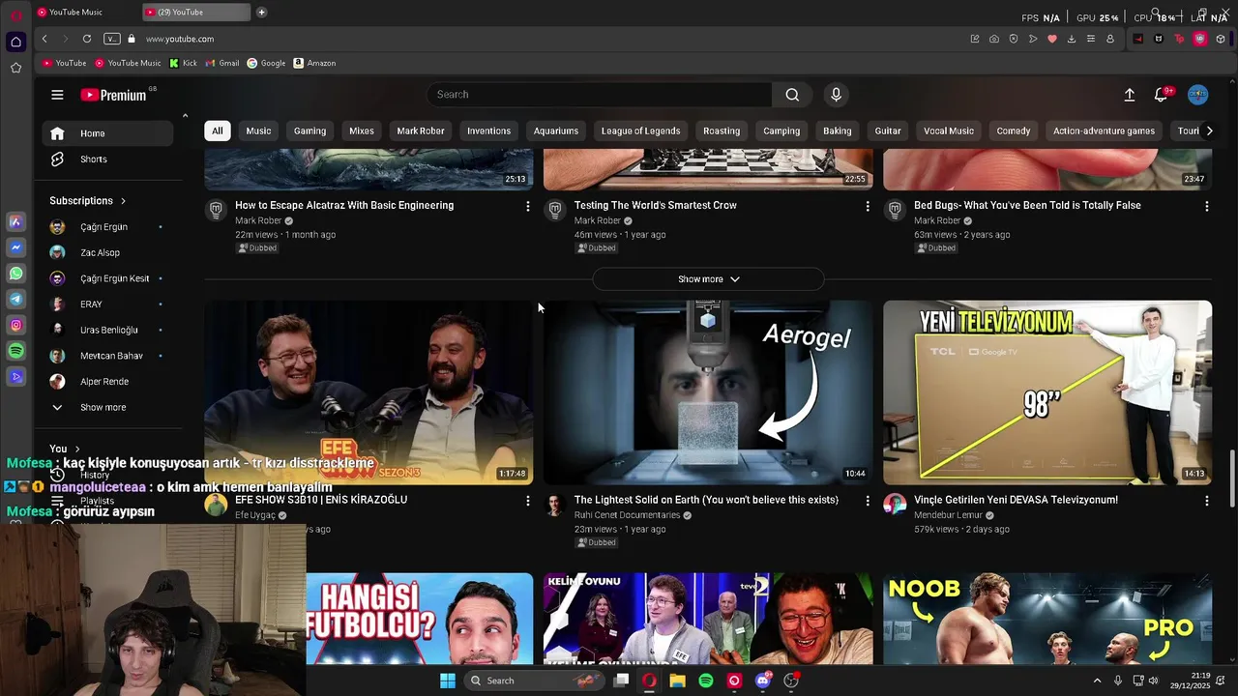Open Ruhi Cenet Documentaries channel link
This screenshot has width=1238, height=696.
627,515
